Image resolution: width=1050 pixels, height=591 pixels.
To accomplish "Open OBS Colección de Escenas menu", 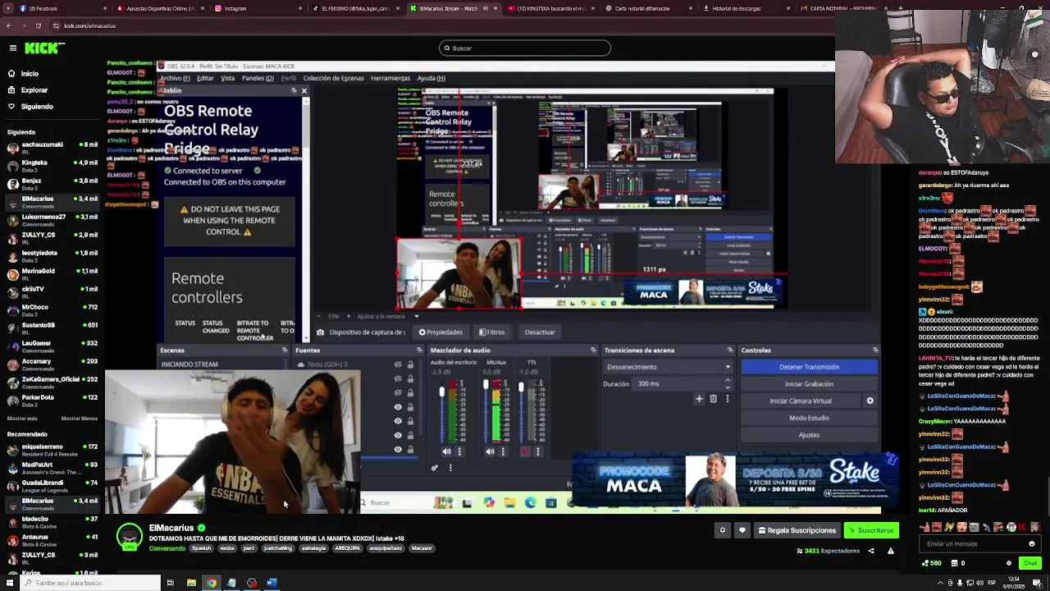I will point(333,78).
